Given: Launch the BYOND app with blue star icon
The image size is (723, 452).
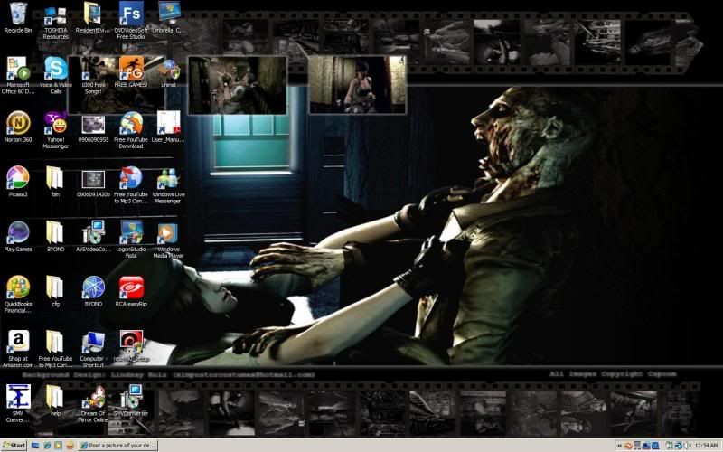Looking at the screenshot, I should pyautogui.click(x=93, y=291).
